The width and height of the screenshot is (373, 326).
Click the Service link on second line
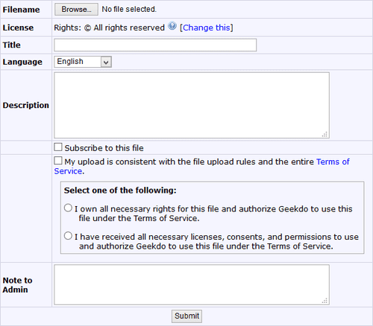68,171
